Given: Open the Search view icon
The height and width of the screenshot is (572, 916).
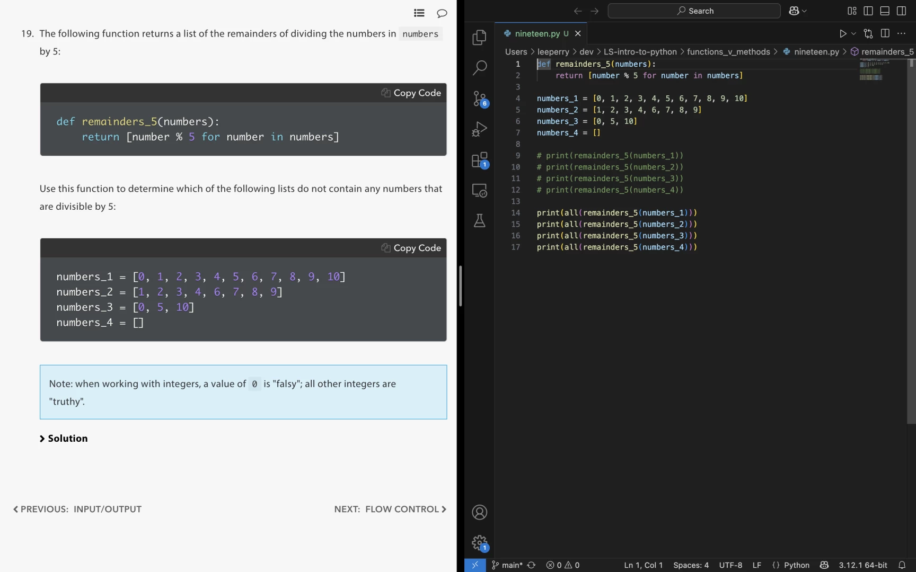Looking at the screenshot, I should pos(479,68).
